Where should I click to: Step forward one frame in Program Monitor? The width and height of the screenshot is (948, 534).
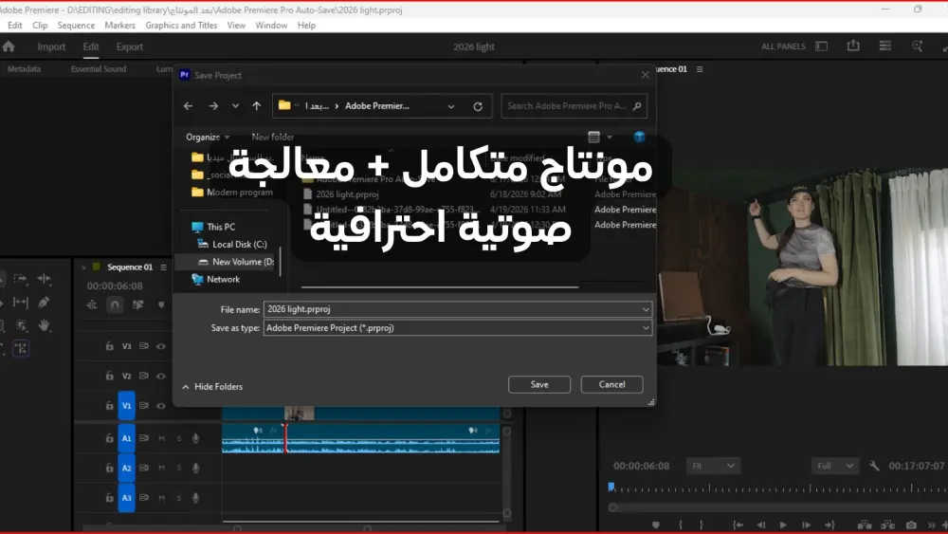pos(806,525)
